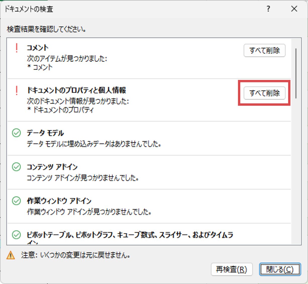
Task: Click the 検査結果を確認してください。 instruction
Action: click(x=47, y=29)
